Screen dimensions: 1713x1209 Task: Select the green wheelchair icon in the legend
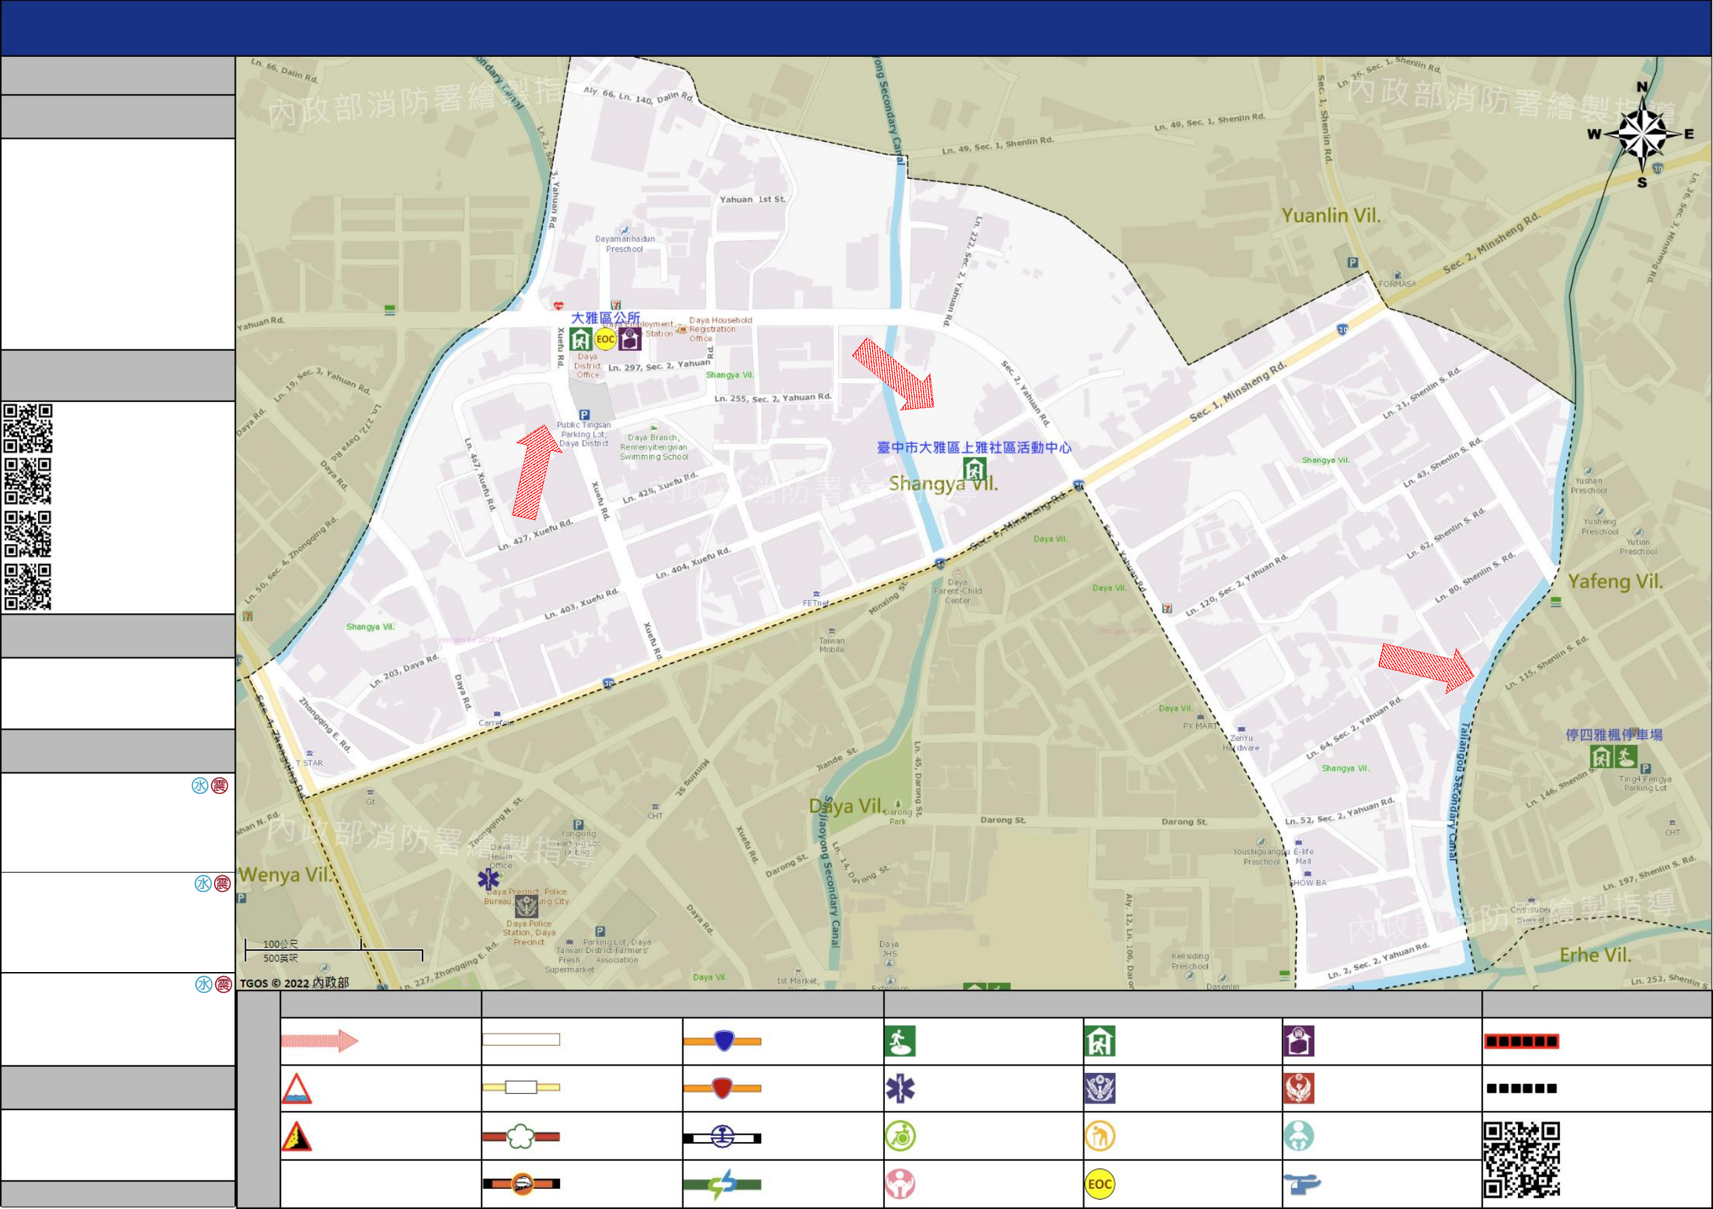901,1137
